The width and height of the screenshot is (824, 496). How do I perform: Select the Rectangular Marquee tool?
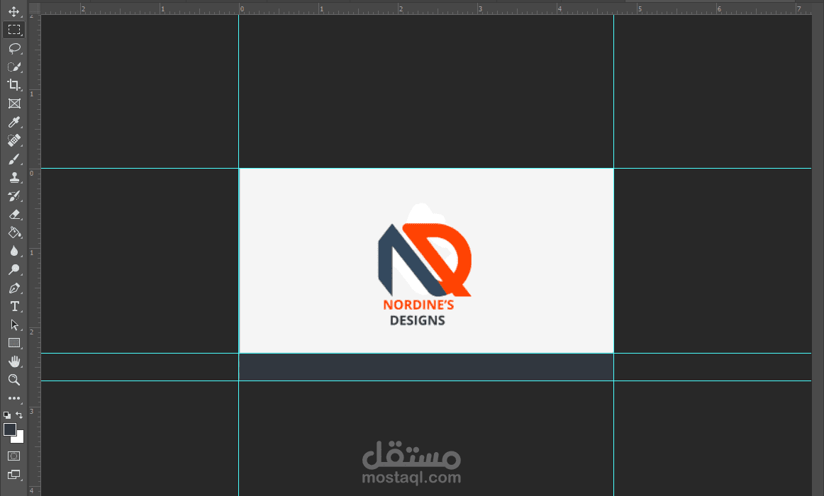[13, 29]
